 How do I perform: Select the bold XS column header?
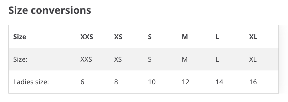118,37
